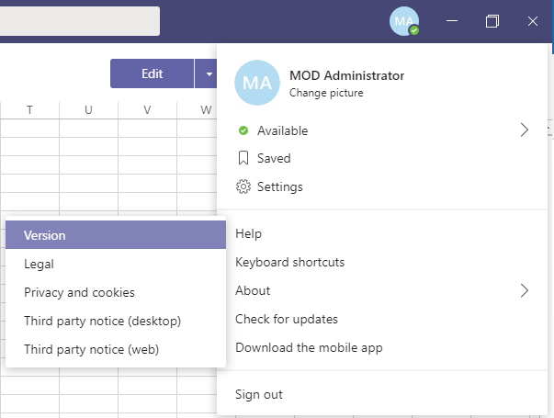Open the Available status submenu
Screen dimensions: 554x418
382,130
